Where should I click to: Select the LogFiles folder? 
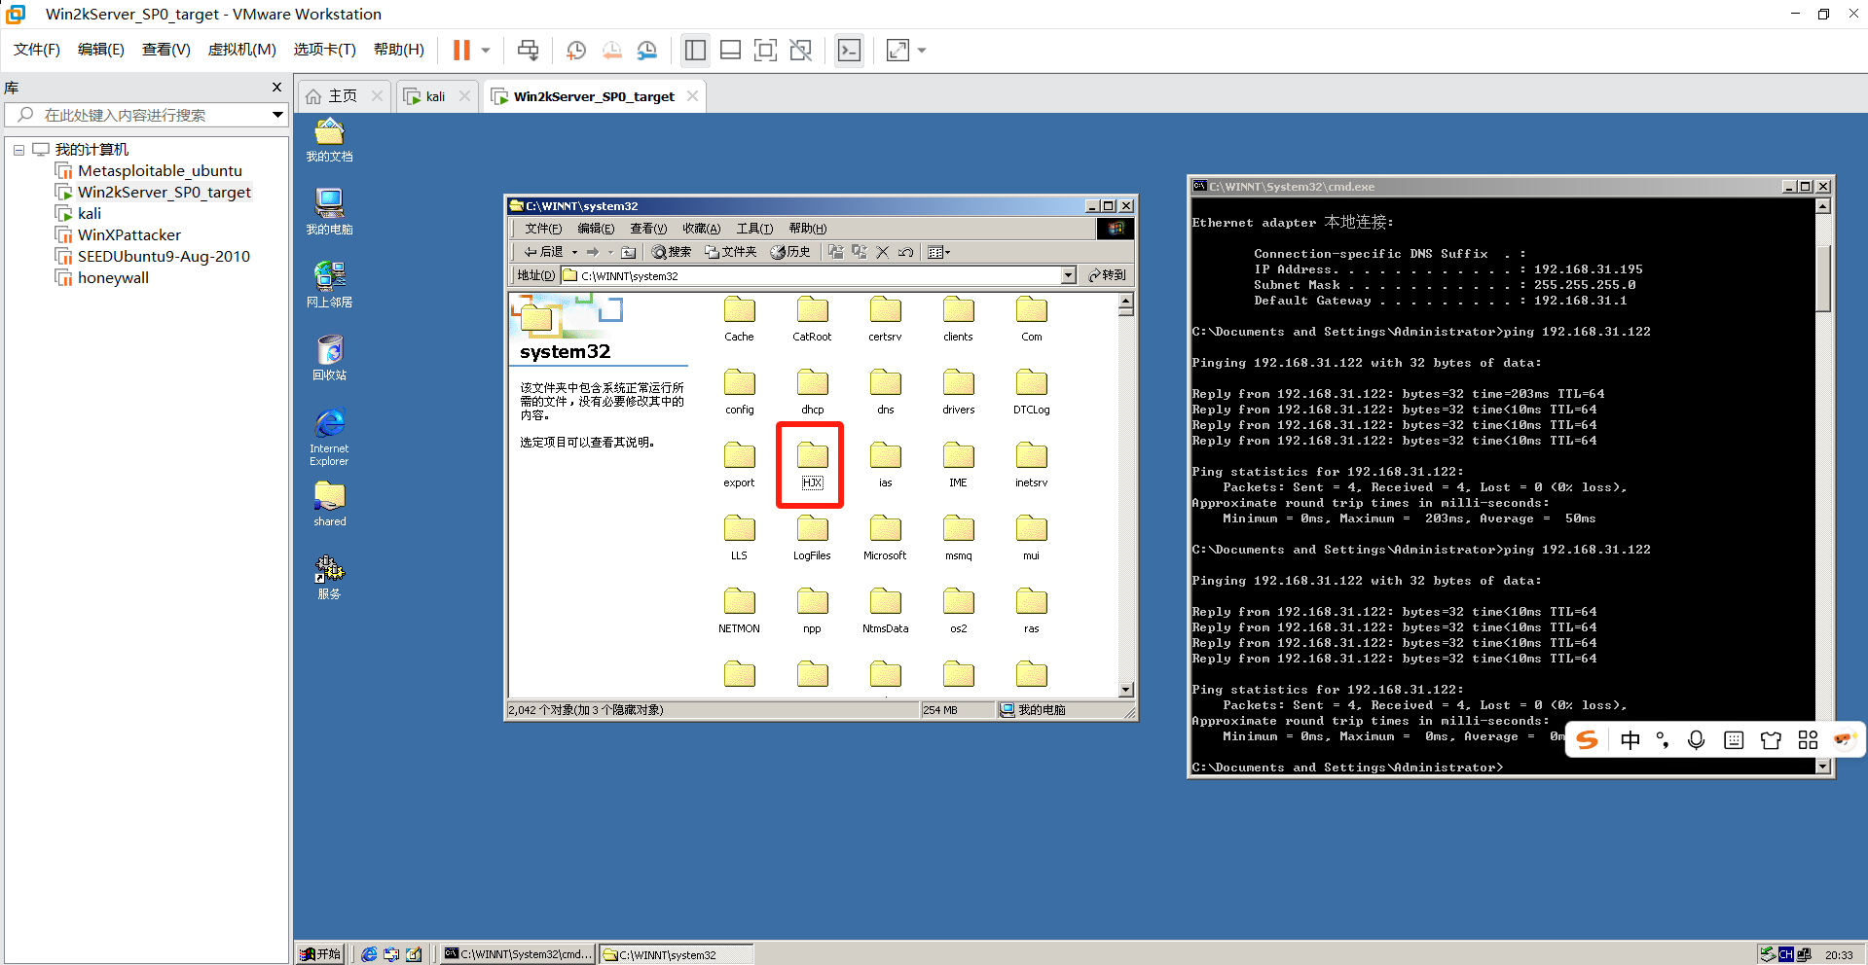[x=812, y=539]
